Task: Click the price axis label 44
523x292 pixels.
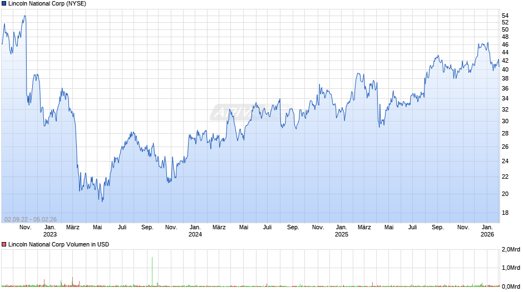Action: [505, 52]
